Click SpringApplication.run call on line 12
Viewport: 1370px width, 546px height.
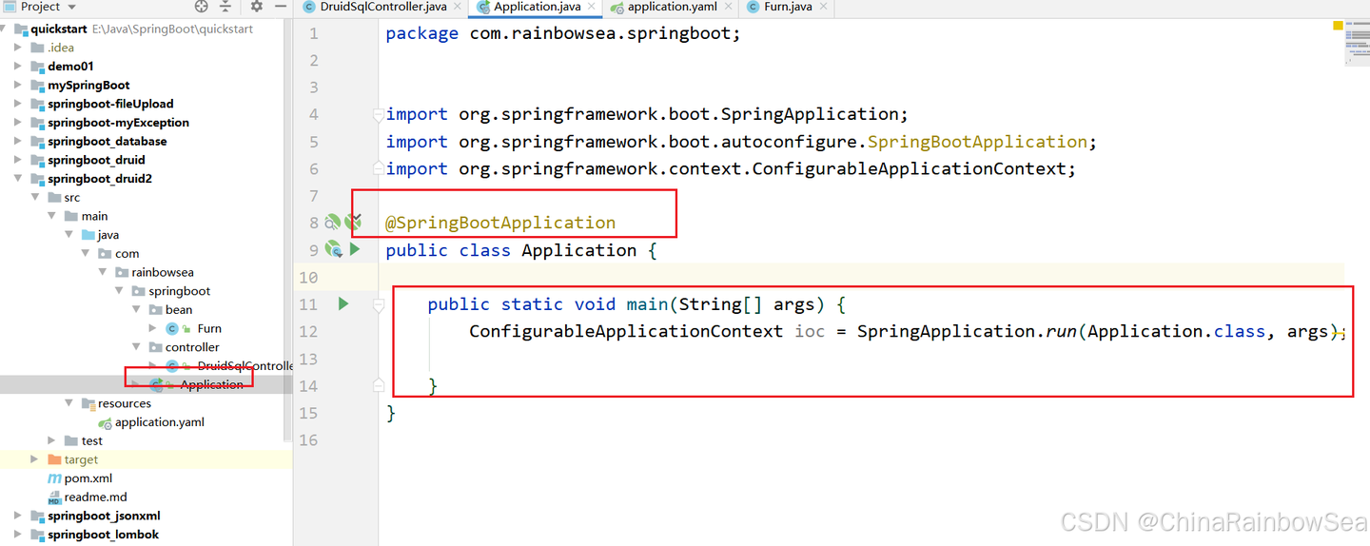point(968,331)
